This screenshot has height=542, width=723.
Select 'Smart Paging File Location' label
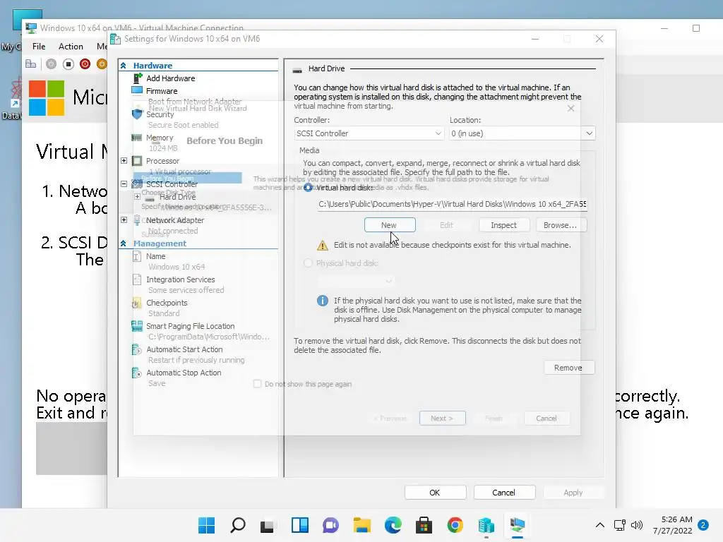[x=191, y=326]
